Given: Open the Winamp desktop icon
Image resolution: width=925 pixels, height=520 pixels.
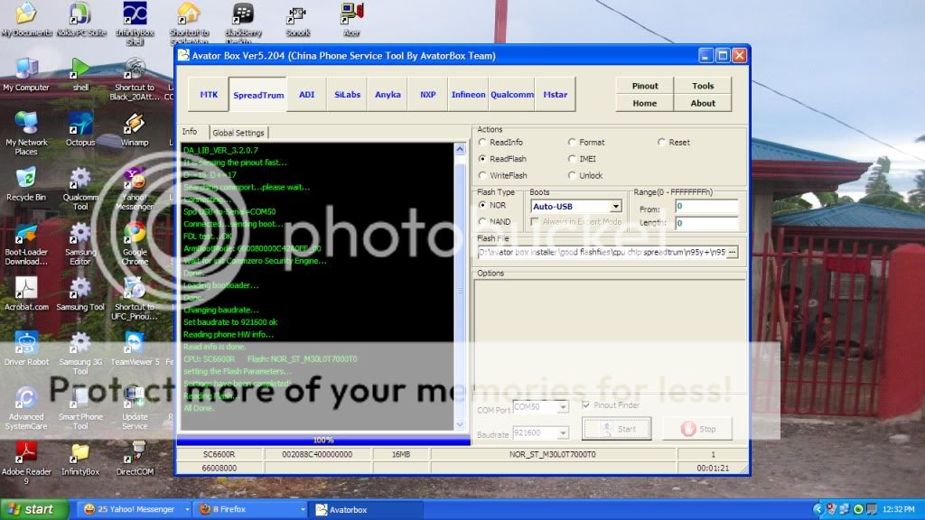Looking at the screenshot, I should click(x=135, y=125).
